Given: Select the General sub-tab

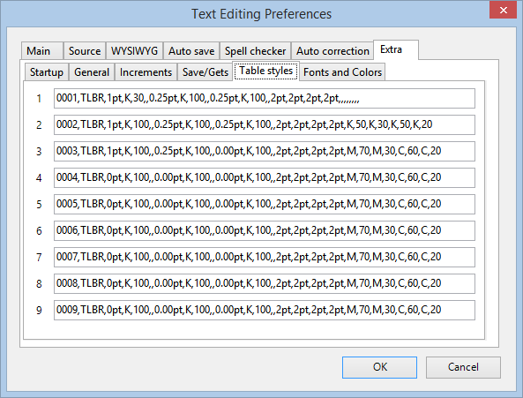Looking at the screenshot, I should click(92, 72).
